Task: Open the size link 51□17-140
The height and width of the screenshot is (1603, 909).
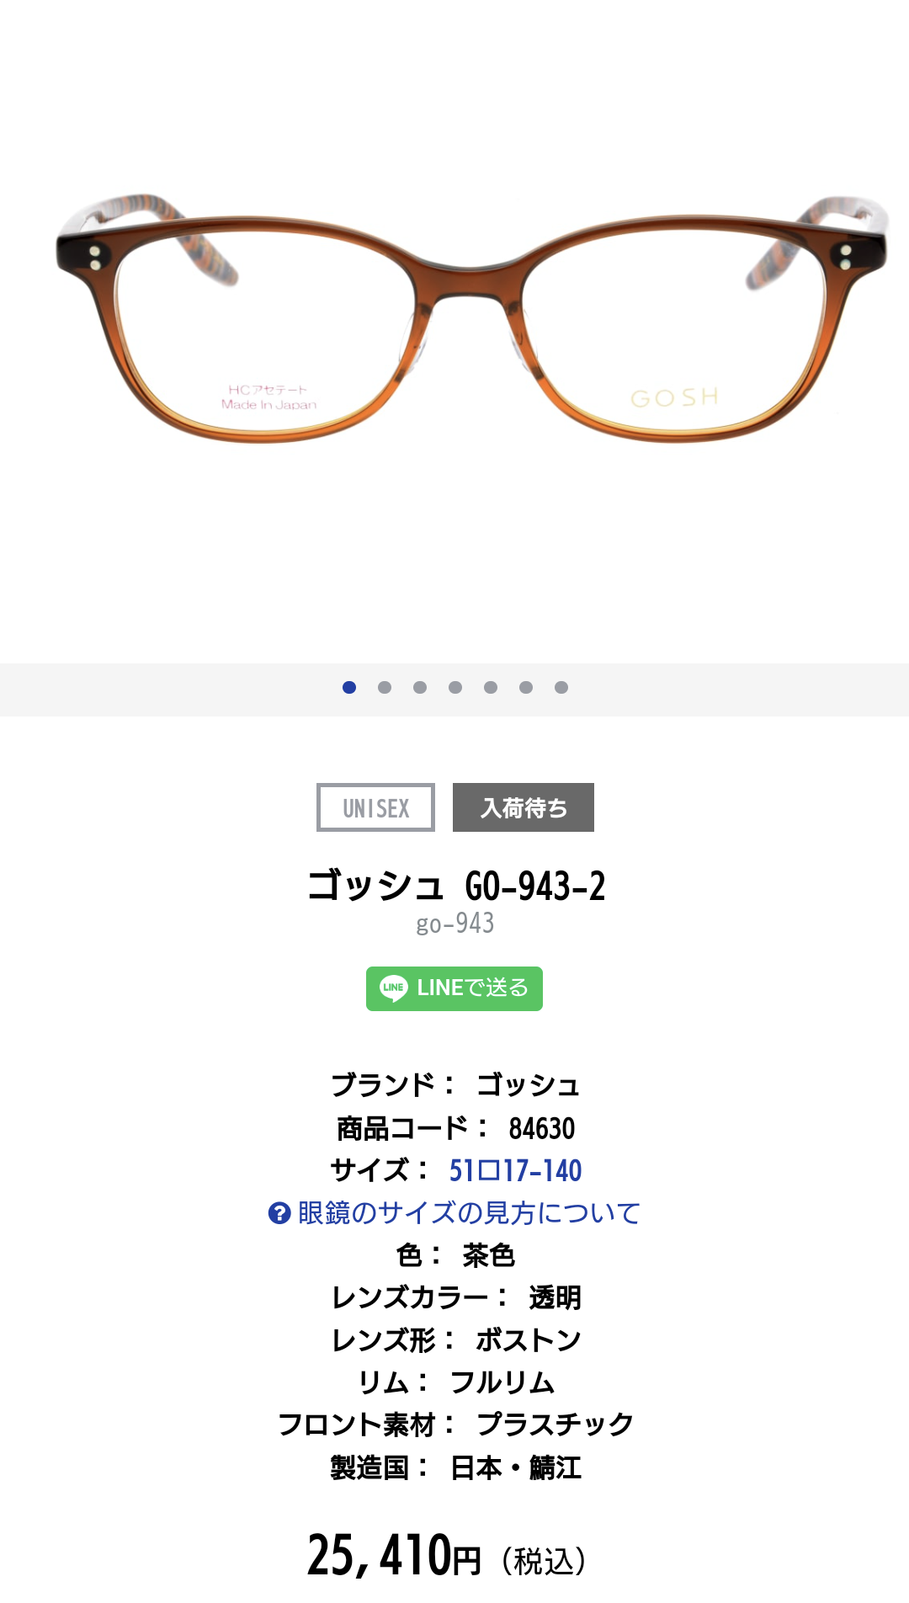Action: click(x=515, y=1170)
